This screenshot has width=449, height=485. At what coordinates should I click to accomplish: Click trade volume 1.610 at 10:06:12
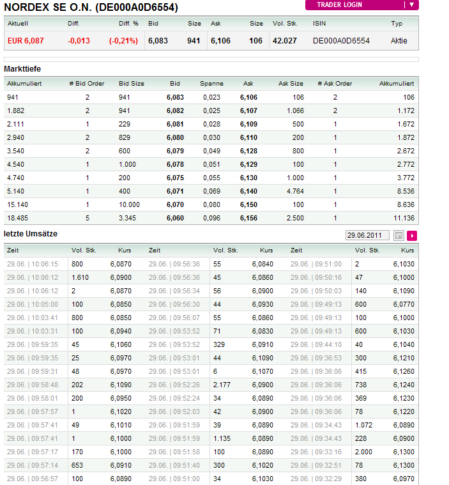click(x=80, y=277)
